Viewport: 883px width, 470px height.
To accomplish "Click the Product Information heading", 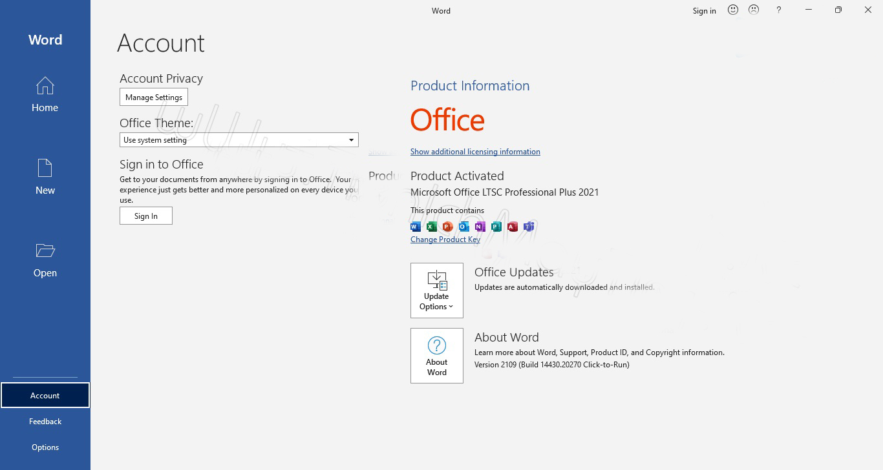I will point(470,86).
